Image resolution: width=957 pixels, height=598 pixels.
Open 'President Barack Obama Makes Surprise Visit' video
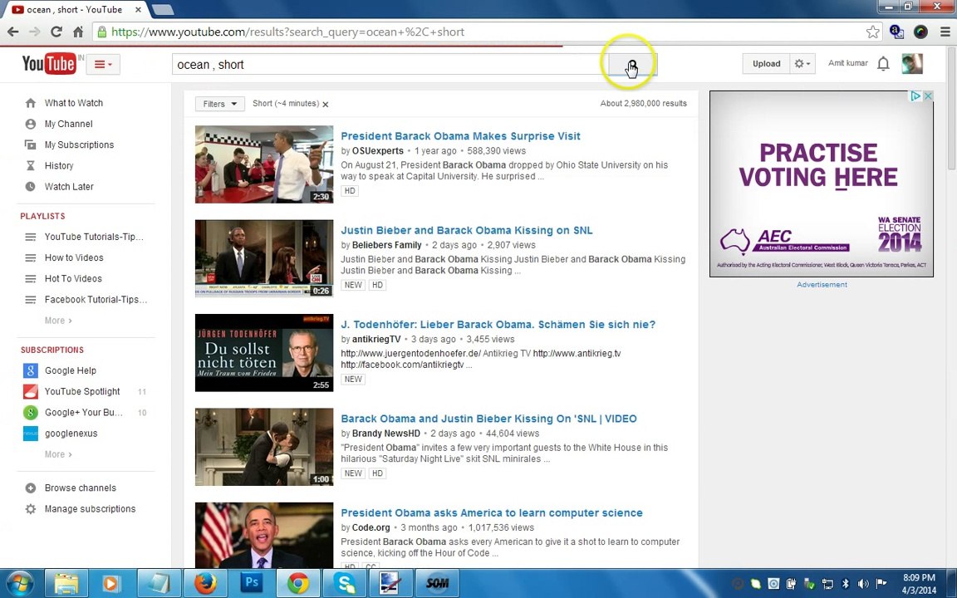pos(460,136)
